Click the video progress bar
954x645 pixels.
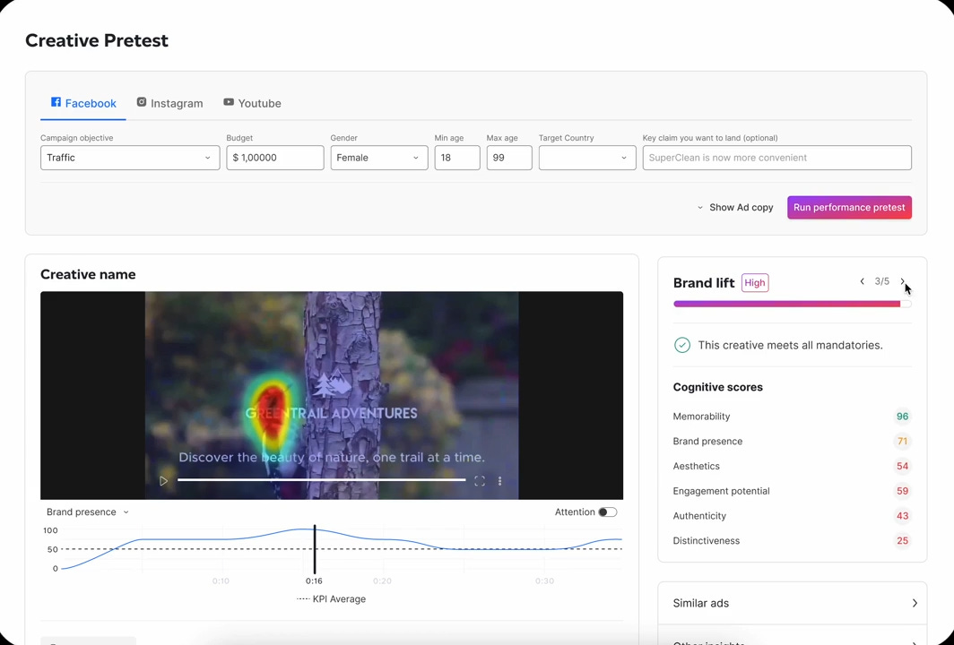coord(321,479)
